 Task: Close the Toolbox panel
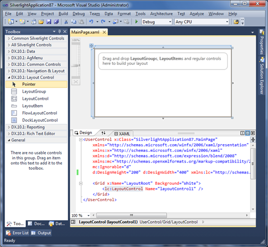65,31
